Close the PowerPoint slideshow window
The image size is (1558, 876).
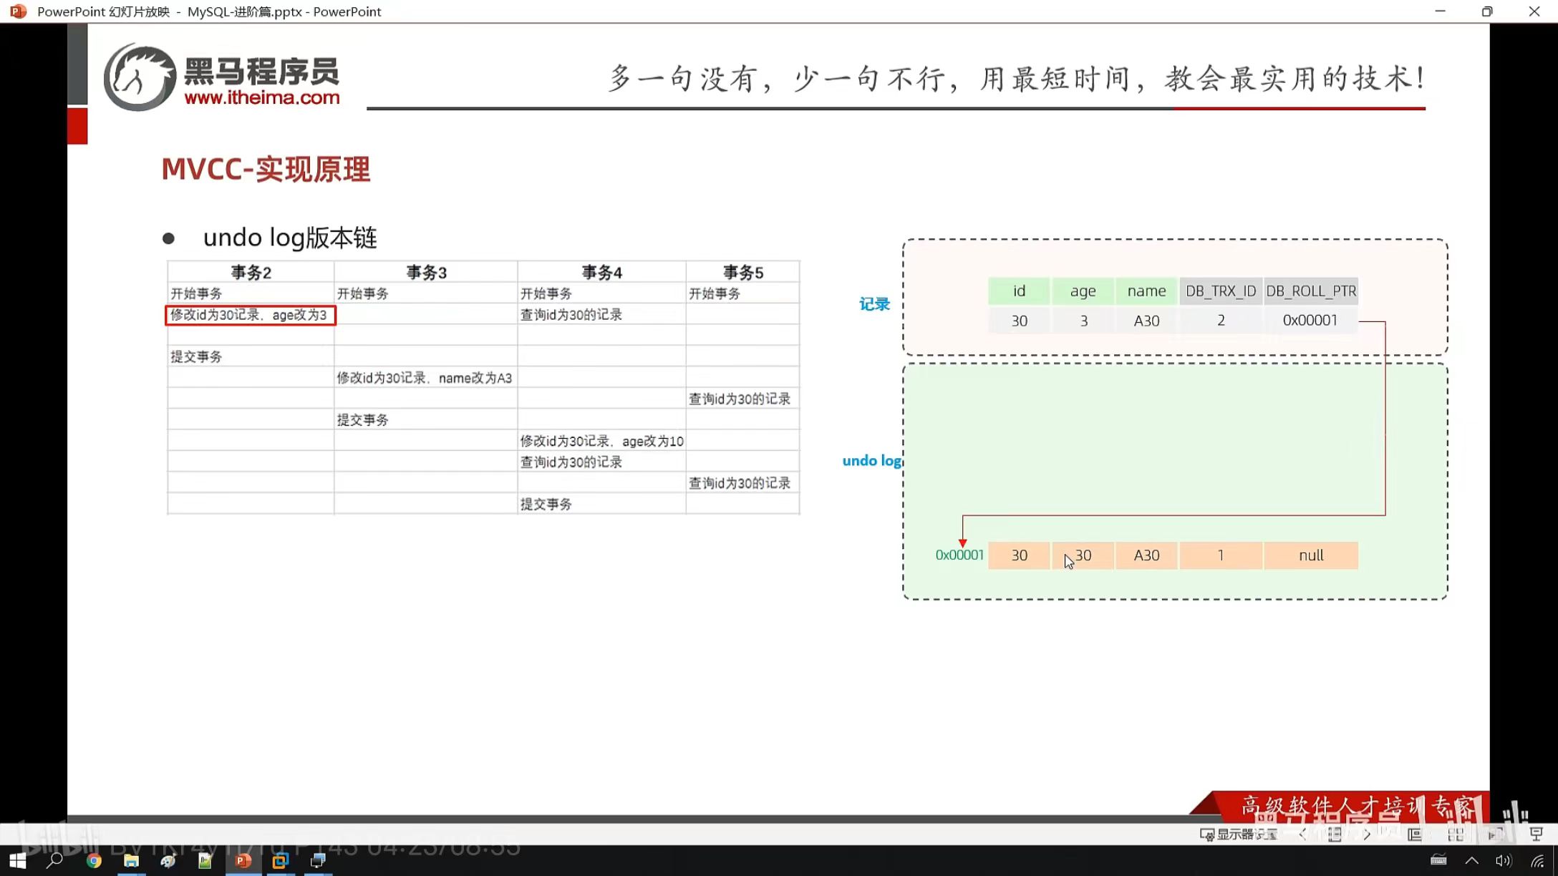(1534, 11)
